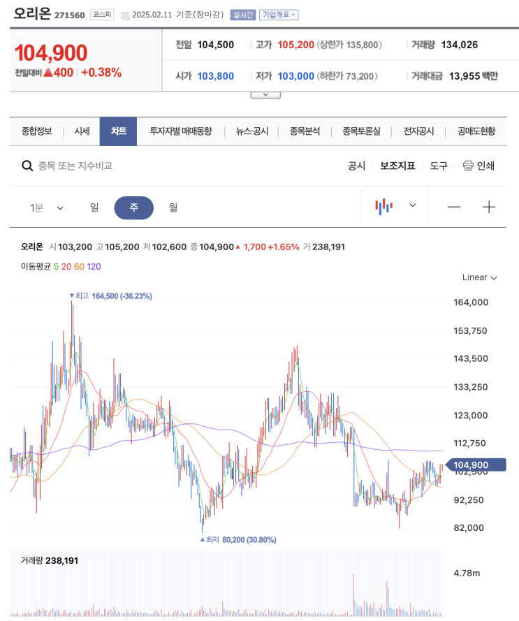Click the 최저 80,200 marker label

point(238,540)
